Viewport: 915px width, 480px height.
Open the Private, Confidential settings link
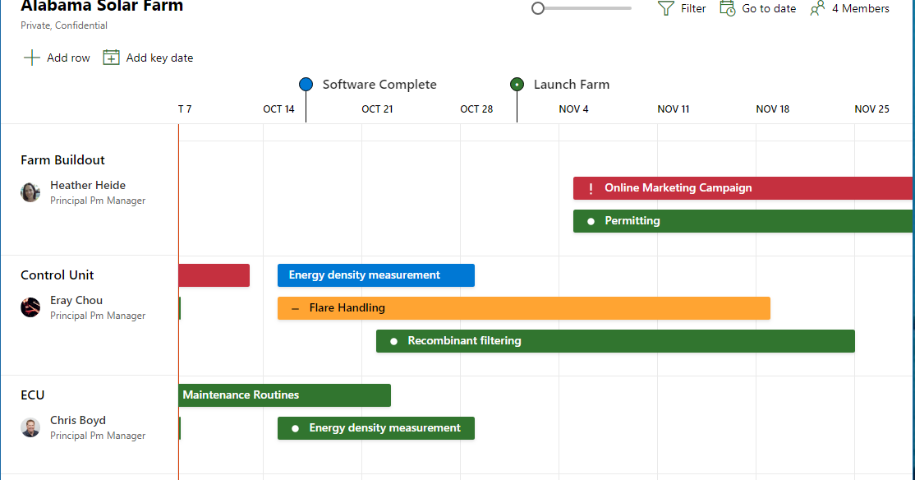point(63,25)
